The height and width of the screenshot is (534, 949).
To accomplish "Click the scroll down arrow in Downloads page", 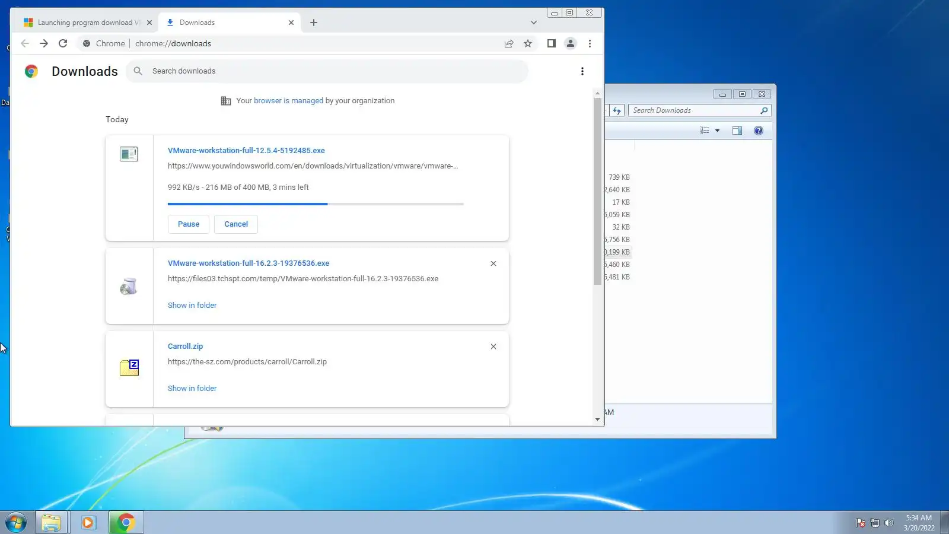I will [x=597, y=419].
